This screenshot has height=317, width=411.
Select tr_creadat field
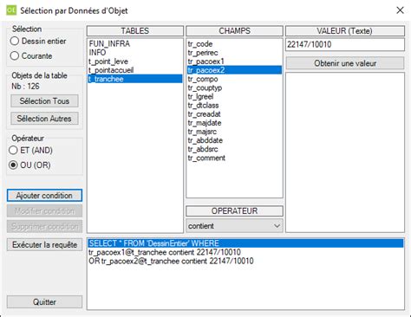click(234, 114)
